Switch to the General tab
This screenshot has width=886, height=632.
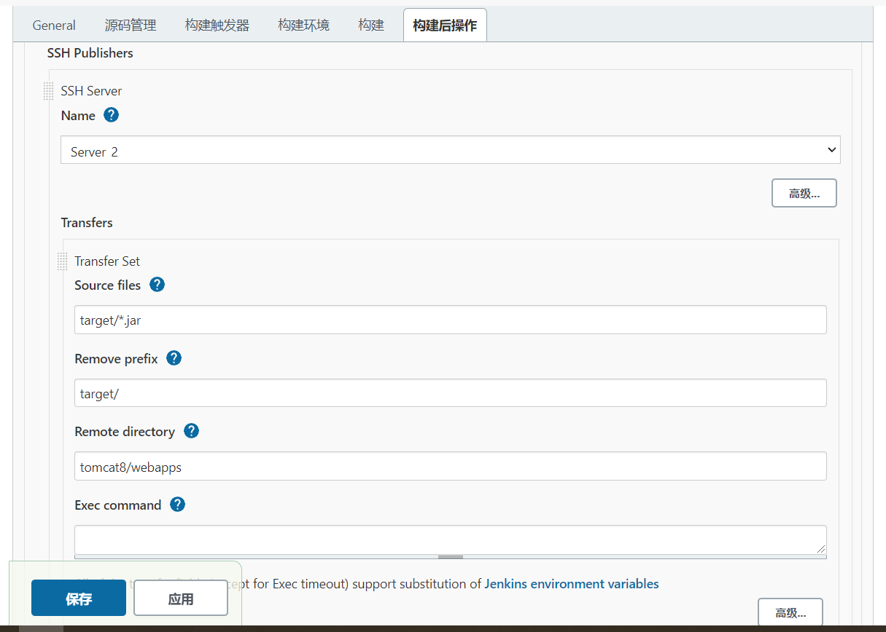[53, 24]
